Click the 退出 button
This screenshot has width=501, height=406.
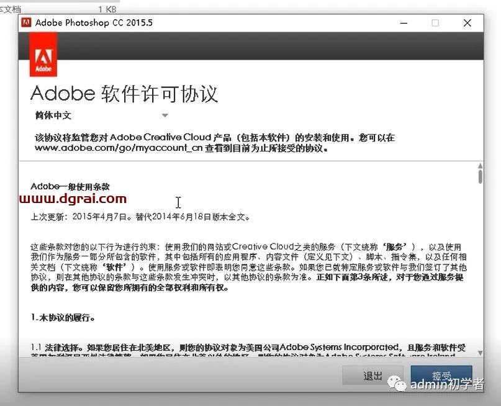tap(372, 376)
